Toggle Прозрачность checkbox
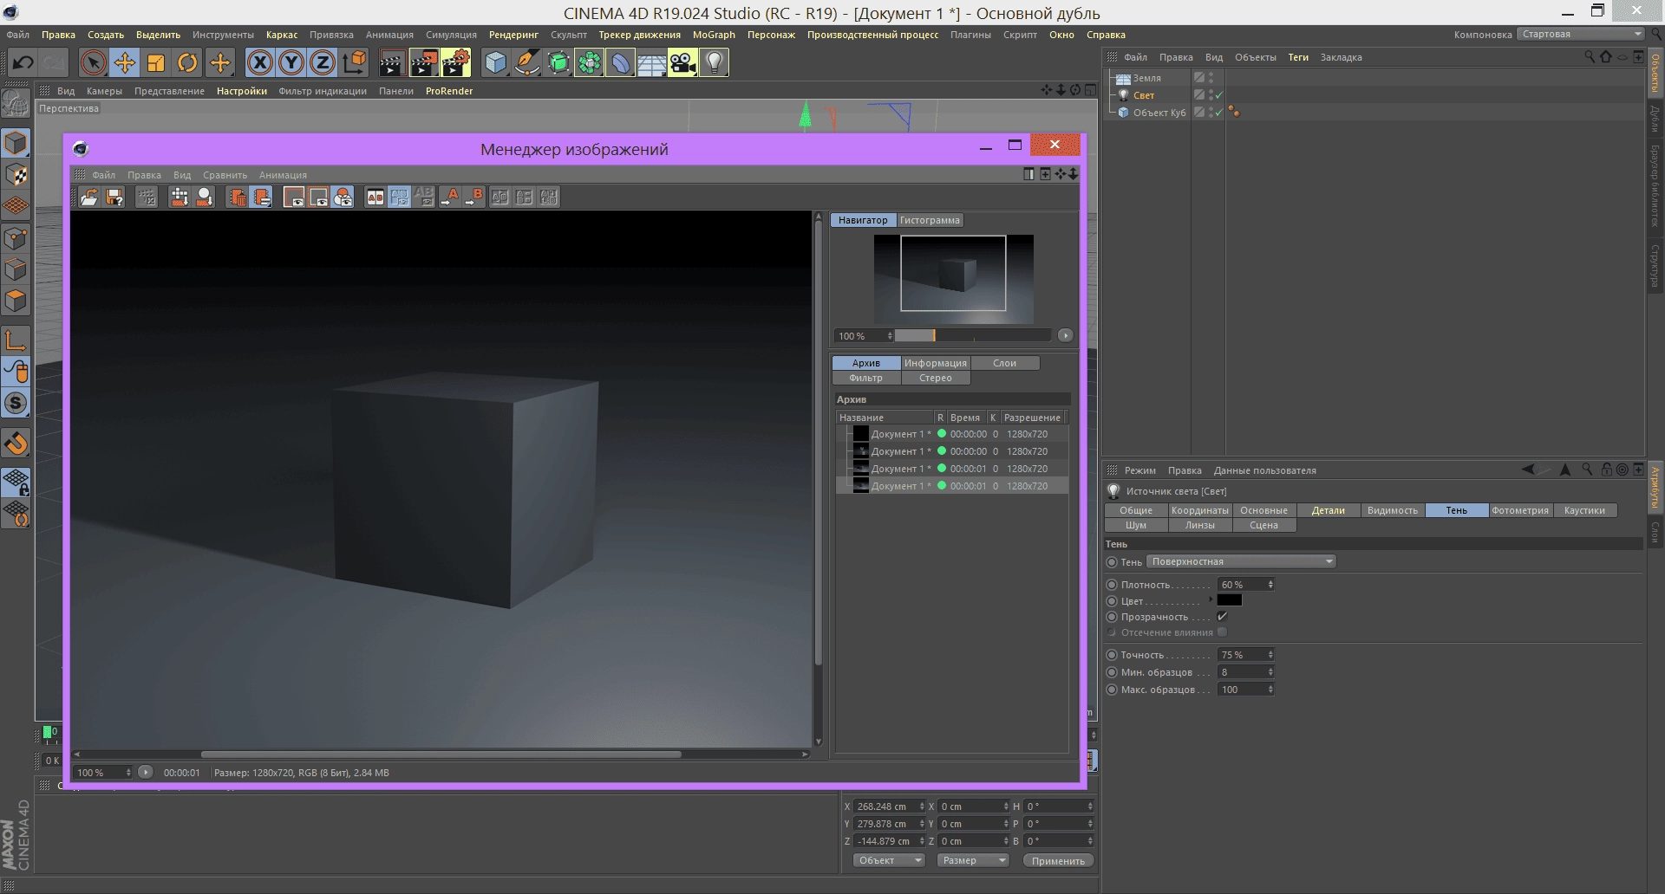 pyautogui.click(x=1222, y=616)
